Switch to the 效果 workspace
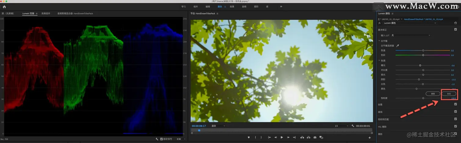 (x=232, y=6)
